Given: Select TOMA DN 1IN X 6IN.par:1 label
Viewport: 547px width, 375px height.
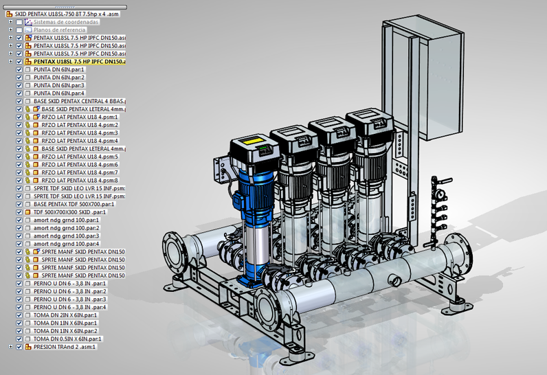Looking at the screenshot, I should (x=65, y=323).
